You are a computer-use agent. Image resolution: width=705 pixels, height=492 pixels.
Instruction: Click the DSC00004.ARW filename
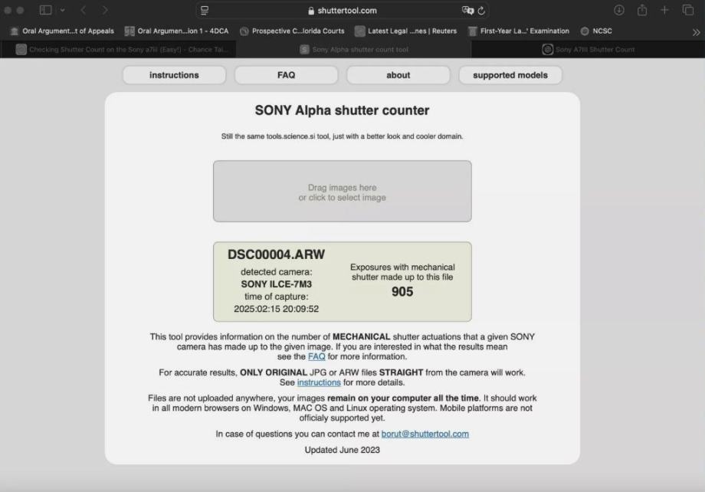coord(276,254)
